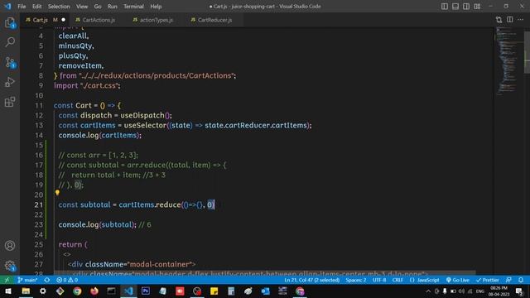Change end of line sequence CRLF
Viewport: 530px width, 298px height.
click(397, 280)
